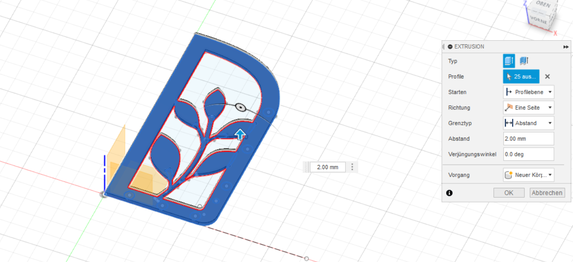Confirm the extrusion by clicking OK
Image resolution: width=573 pixels, height=262 pixels.
[509, 192]
